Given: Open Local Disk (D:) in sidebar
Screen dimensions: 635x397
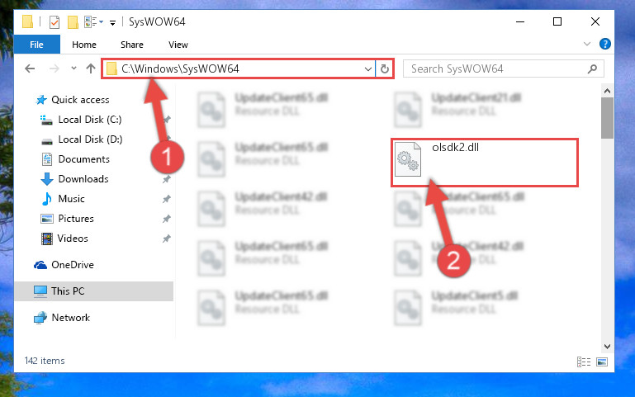Looking at the screenshot, I should (x=90, y=139).
